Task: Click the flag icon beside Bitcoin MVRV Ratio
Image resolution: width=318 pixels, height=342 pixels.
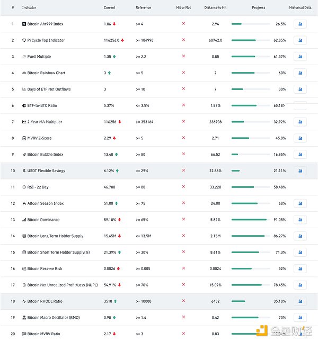Action: pyautogui.click(x=24, y=334)
